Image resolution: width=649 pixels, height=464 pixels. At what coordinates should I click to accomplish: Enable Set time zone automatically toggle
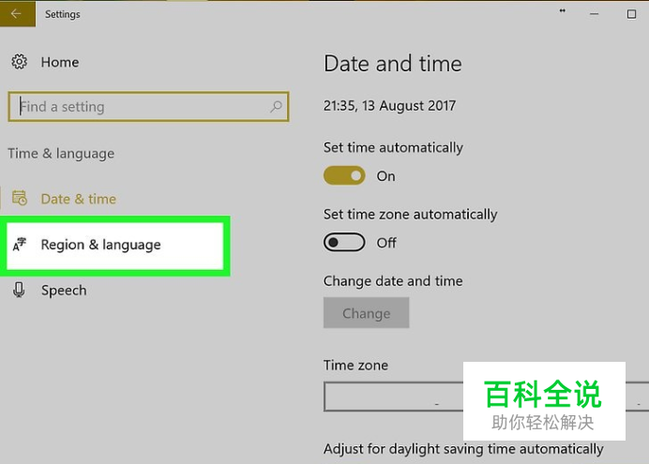(344, 243)
